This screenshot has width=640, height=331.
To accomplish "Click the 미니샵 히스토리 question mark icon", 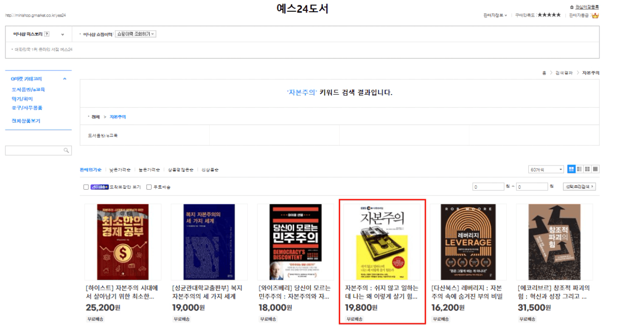I will point(47,34).
